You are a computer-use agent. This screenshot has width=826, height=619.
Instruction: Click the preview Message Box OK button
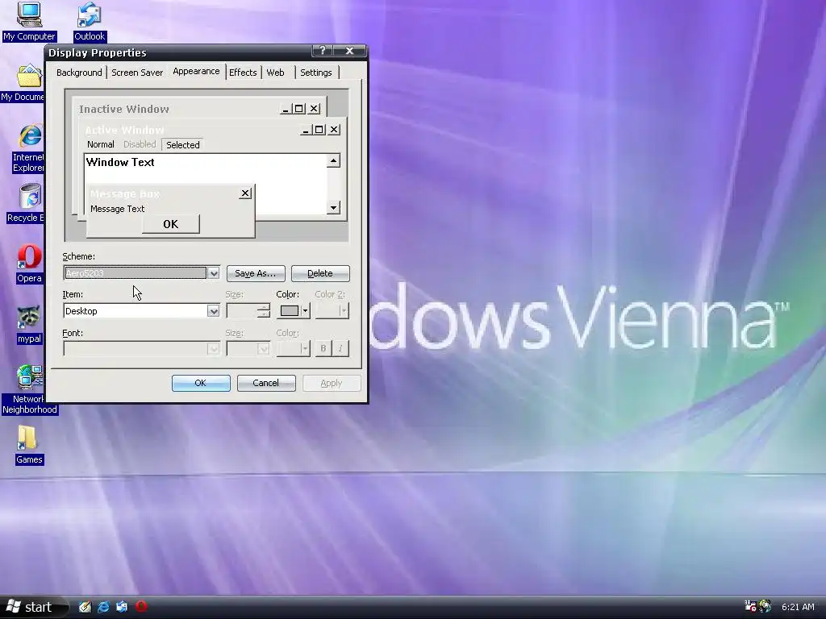point(171,224)
